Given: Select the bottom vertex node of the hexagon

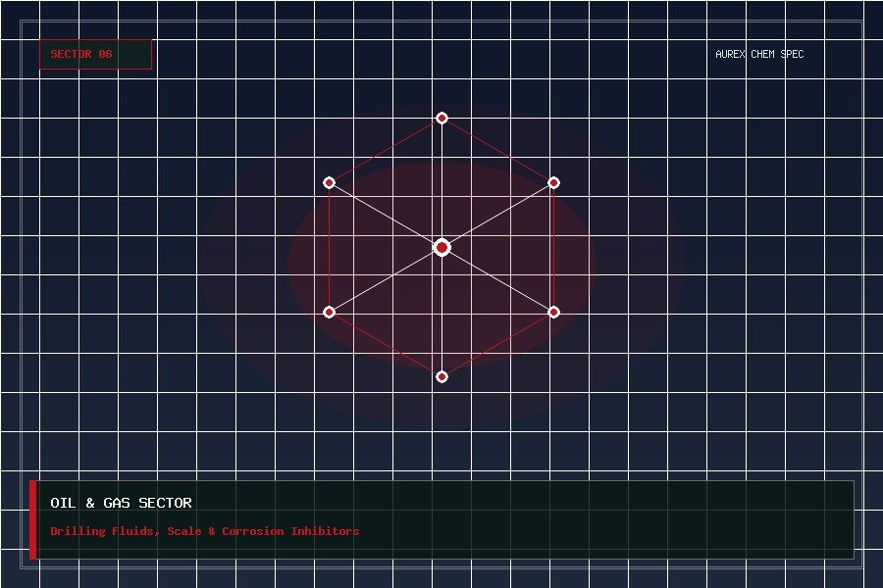Looking at the screenshot, I should 442,377.
